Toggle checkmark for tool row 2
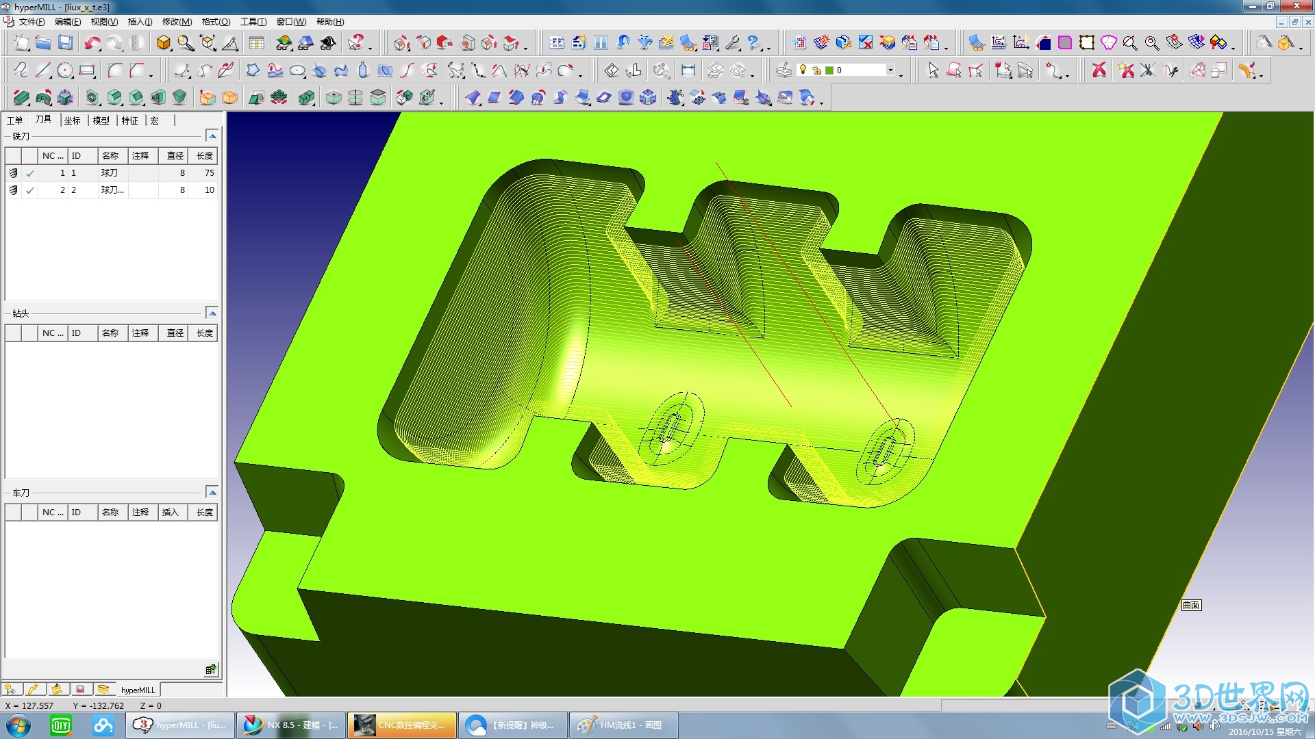Screen dimensions: 1315x739 pyautogui.click(x=30, y=190)
